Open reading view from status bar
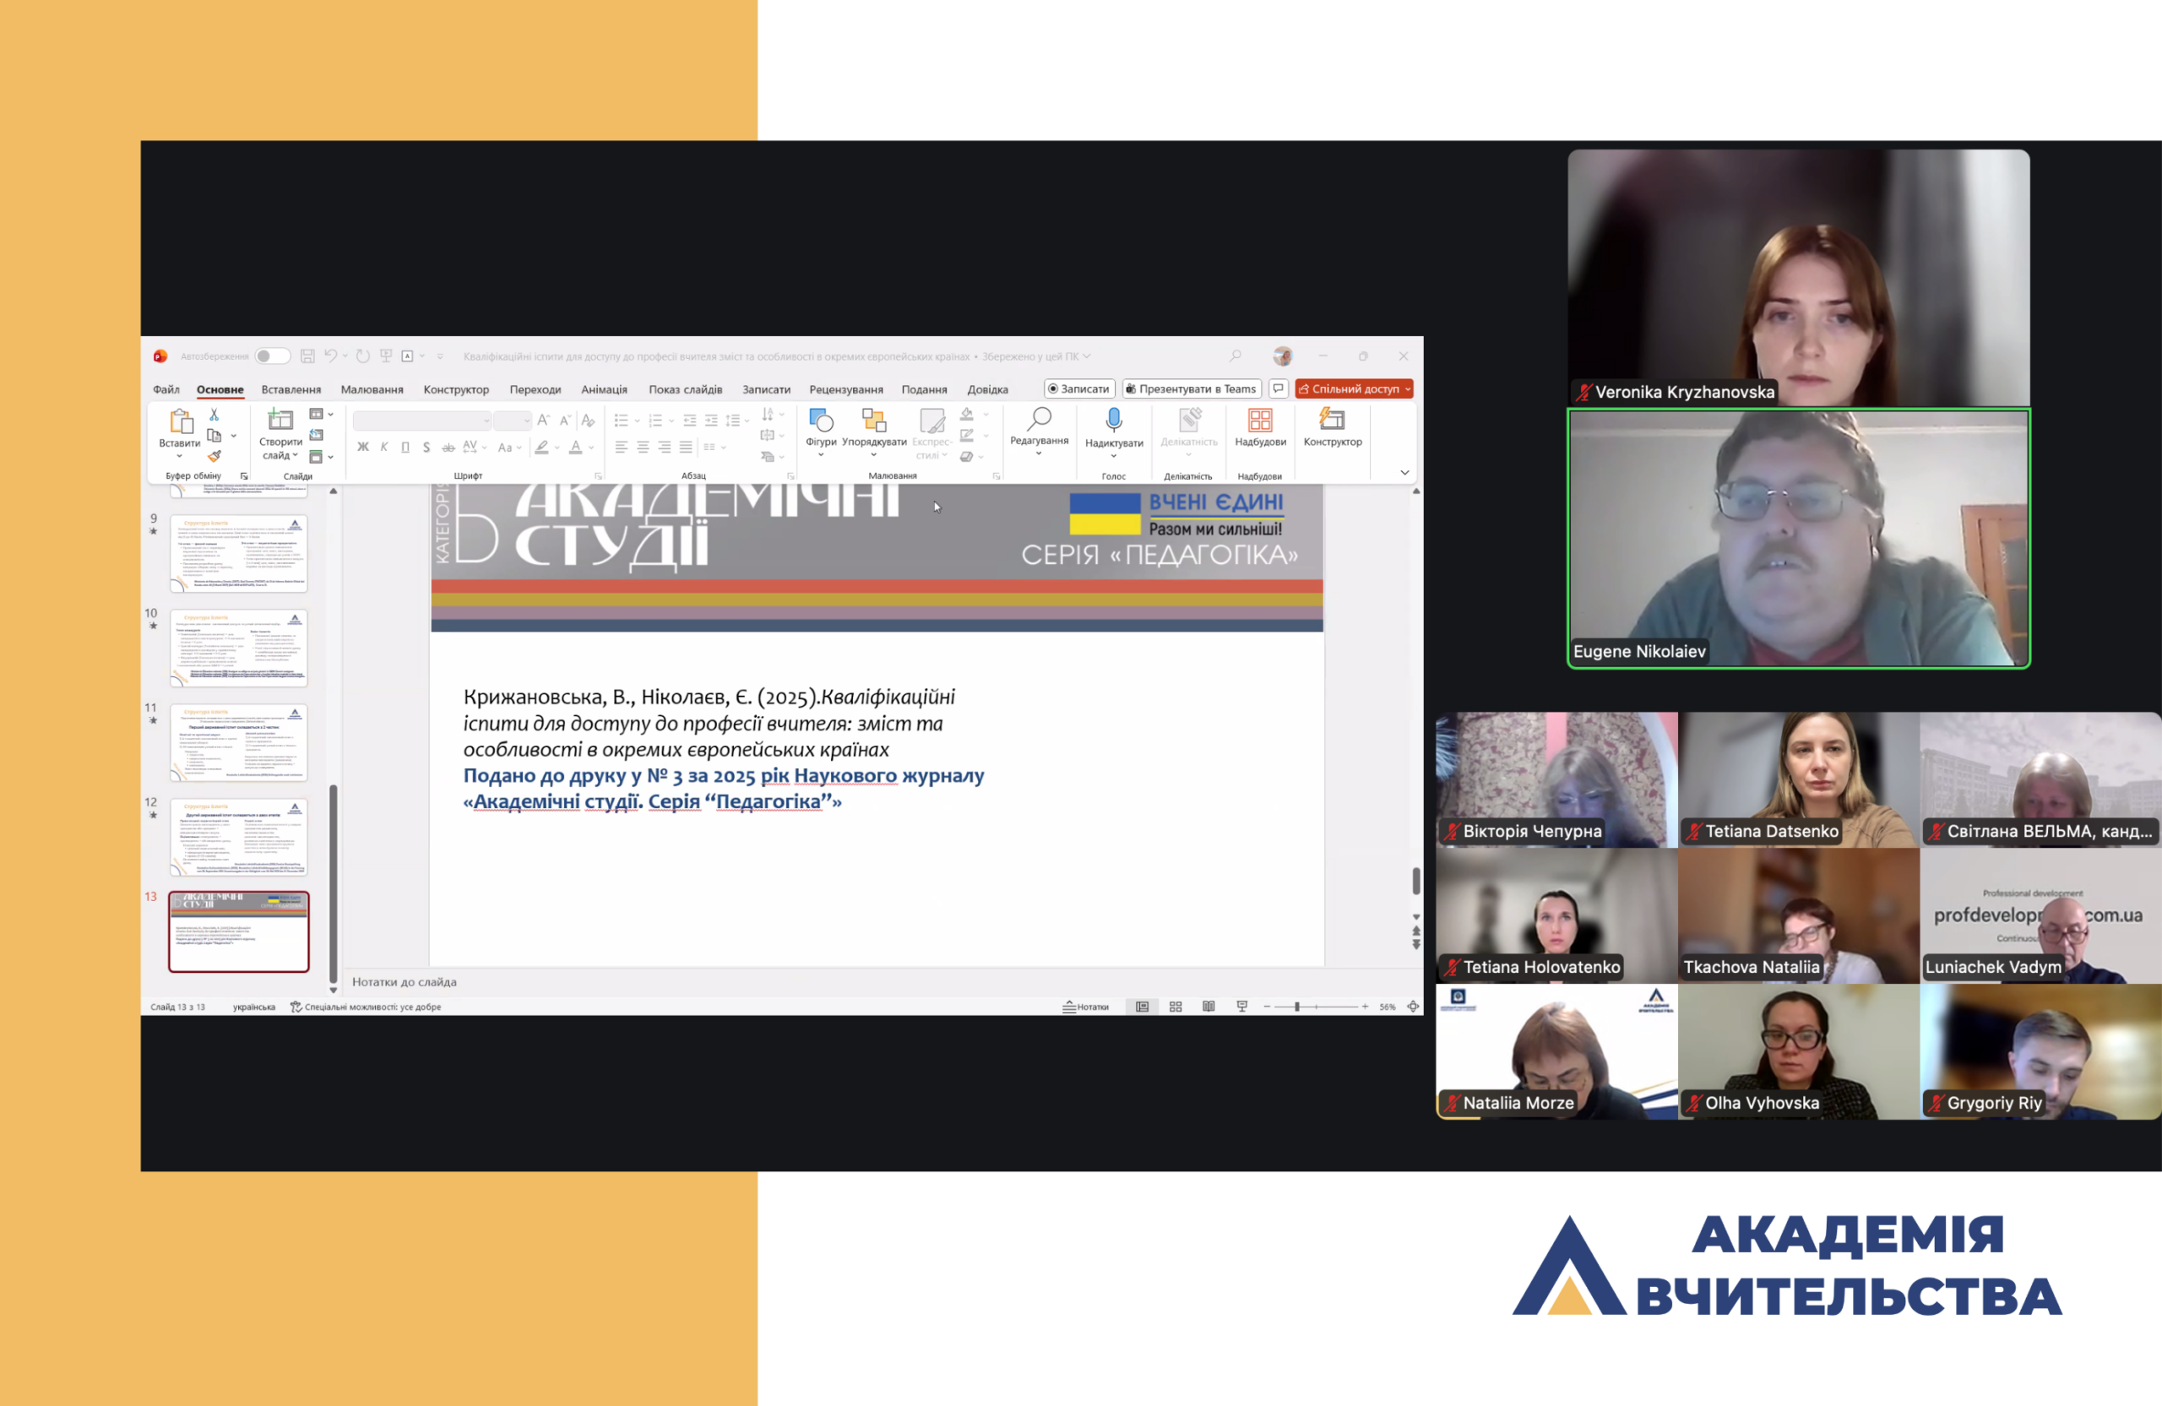The image size is (2162, 1406). 1209,1007
